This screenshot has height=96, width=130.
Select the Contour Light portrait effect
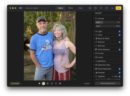[48, 84]
